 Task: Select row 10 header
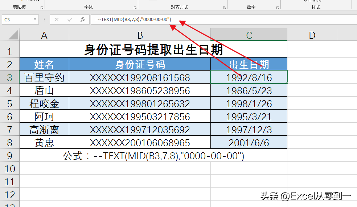tap(9, 168)
